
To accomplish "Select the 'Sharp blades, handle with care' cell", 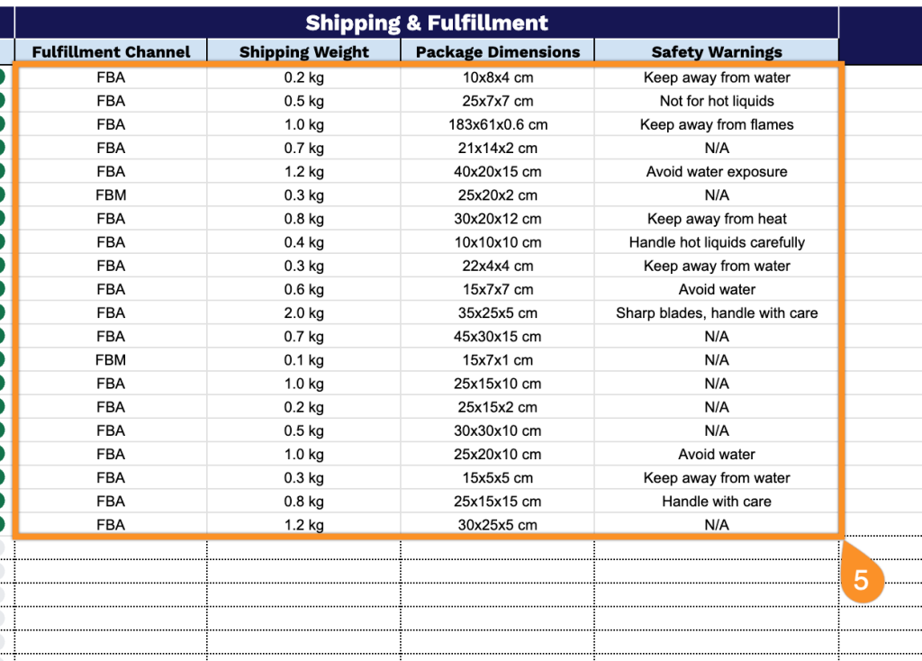I will pyautogui.click(x=717, y=313).
